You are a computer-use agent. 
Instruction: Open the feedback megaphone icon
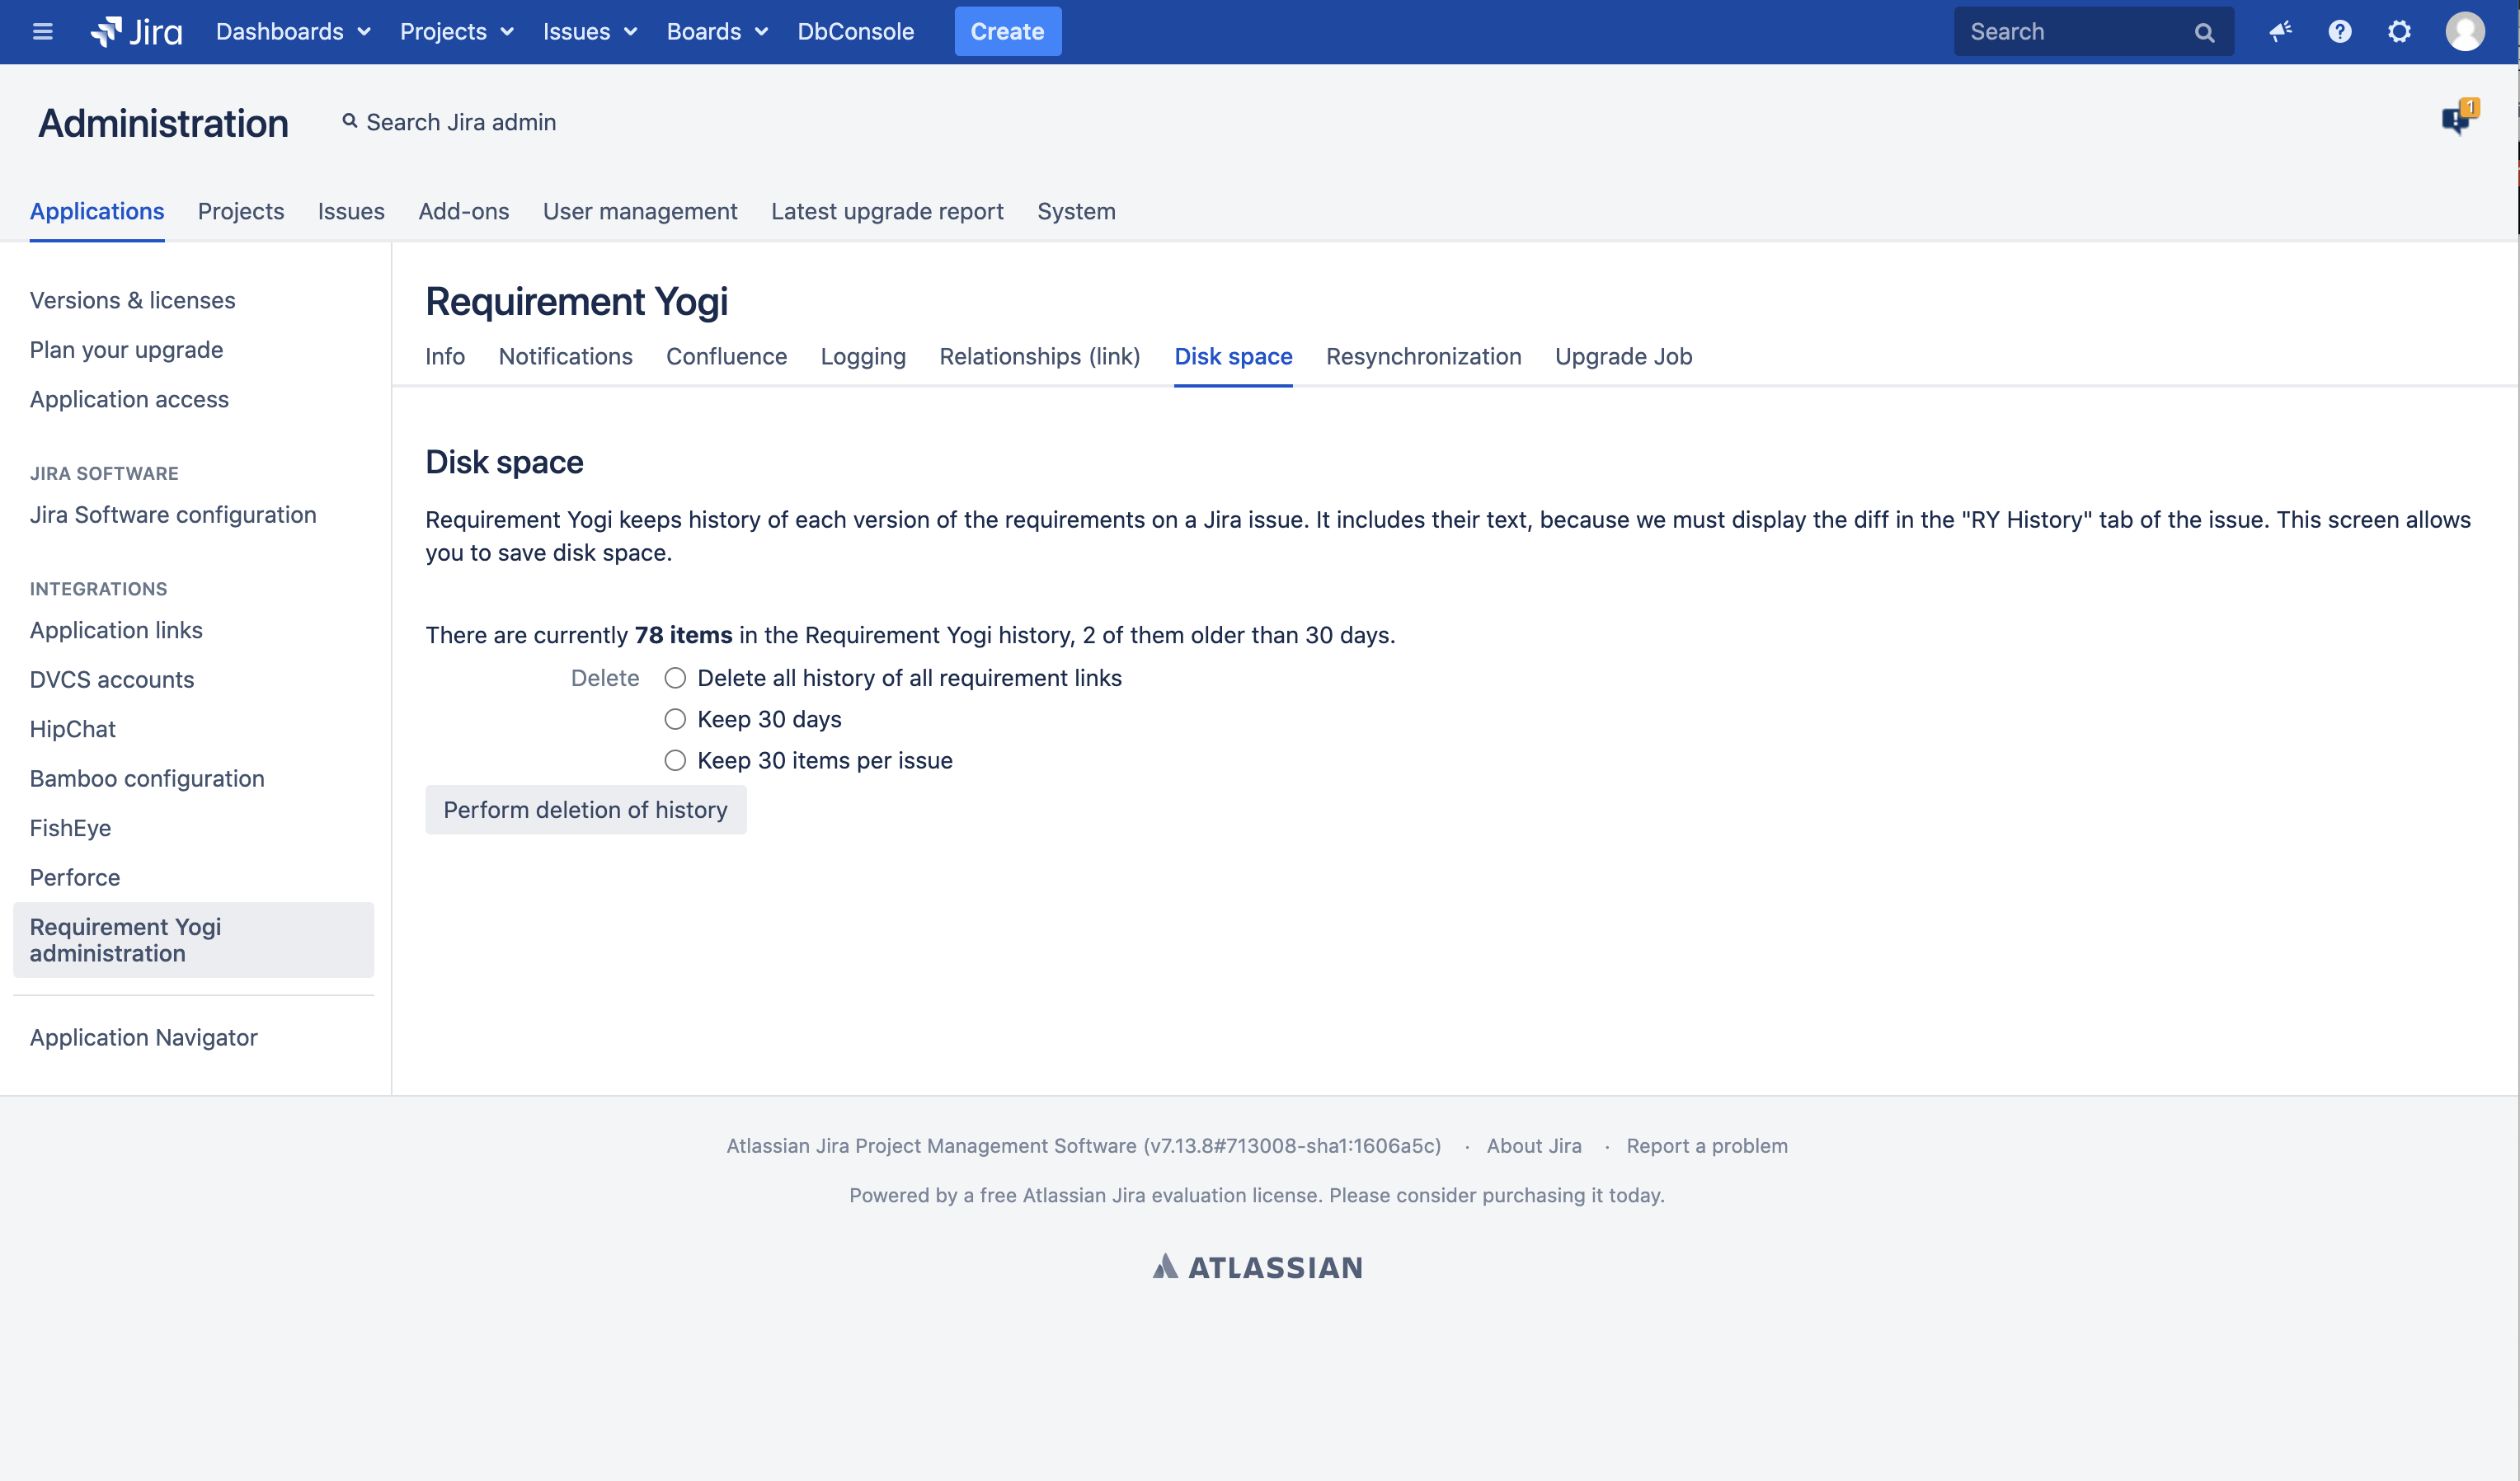(2280, 32)
